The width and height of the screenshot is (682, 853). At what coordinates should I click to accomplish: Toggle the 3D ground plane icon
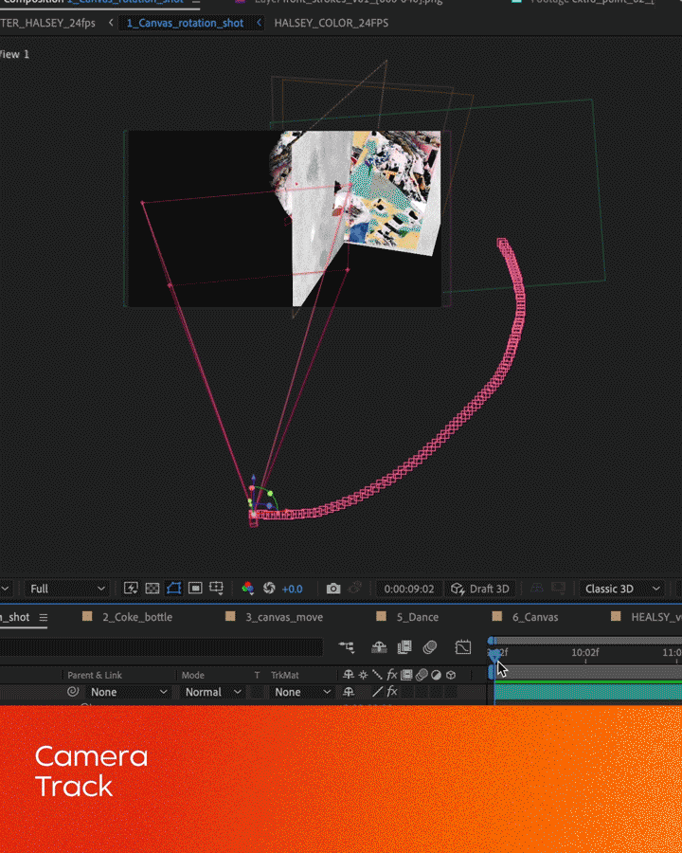point(537,588)
